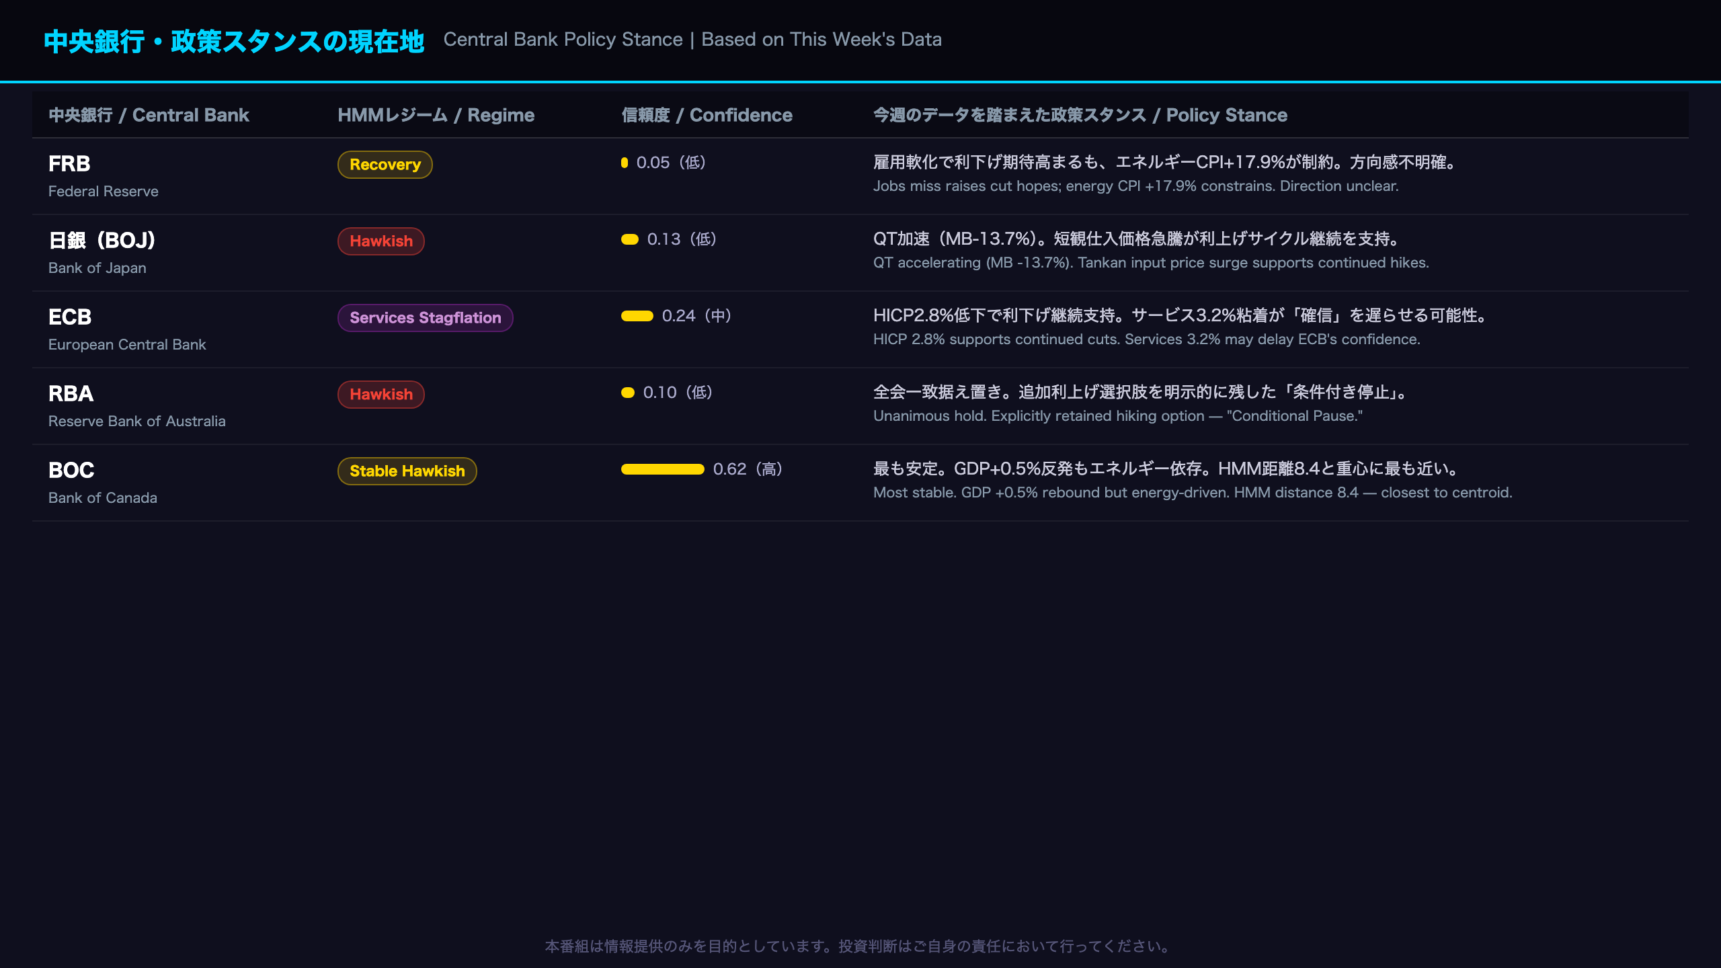Click the 全会一致据え置き stance text
The height and width of the screenshot is (968, 1721).
[x=1142, y=392]
